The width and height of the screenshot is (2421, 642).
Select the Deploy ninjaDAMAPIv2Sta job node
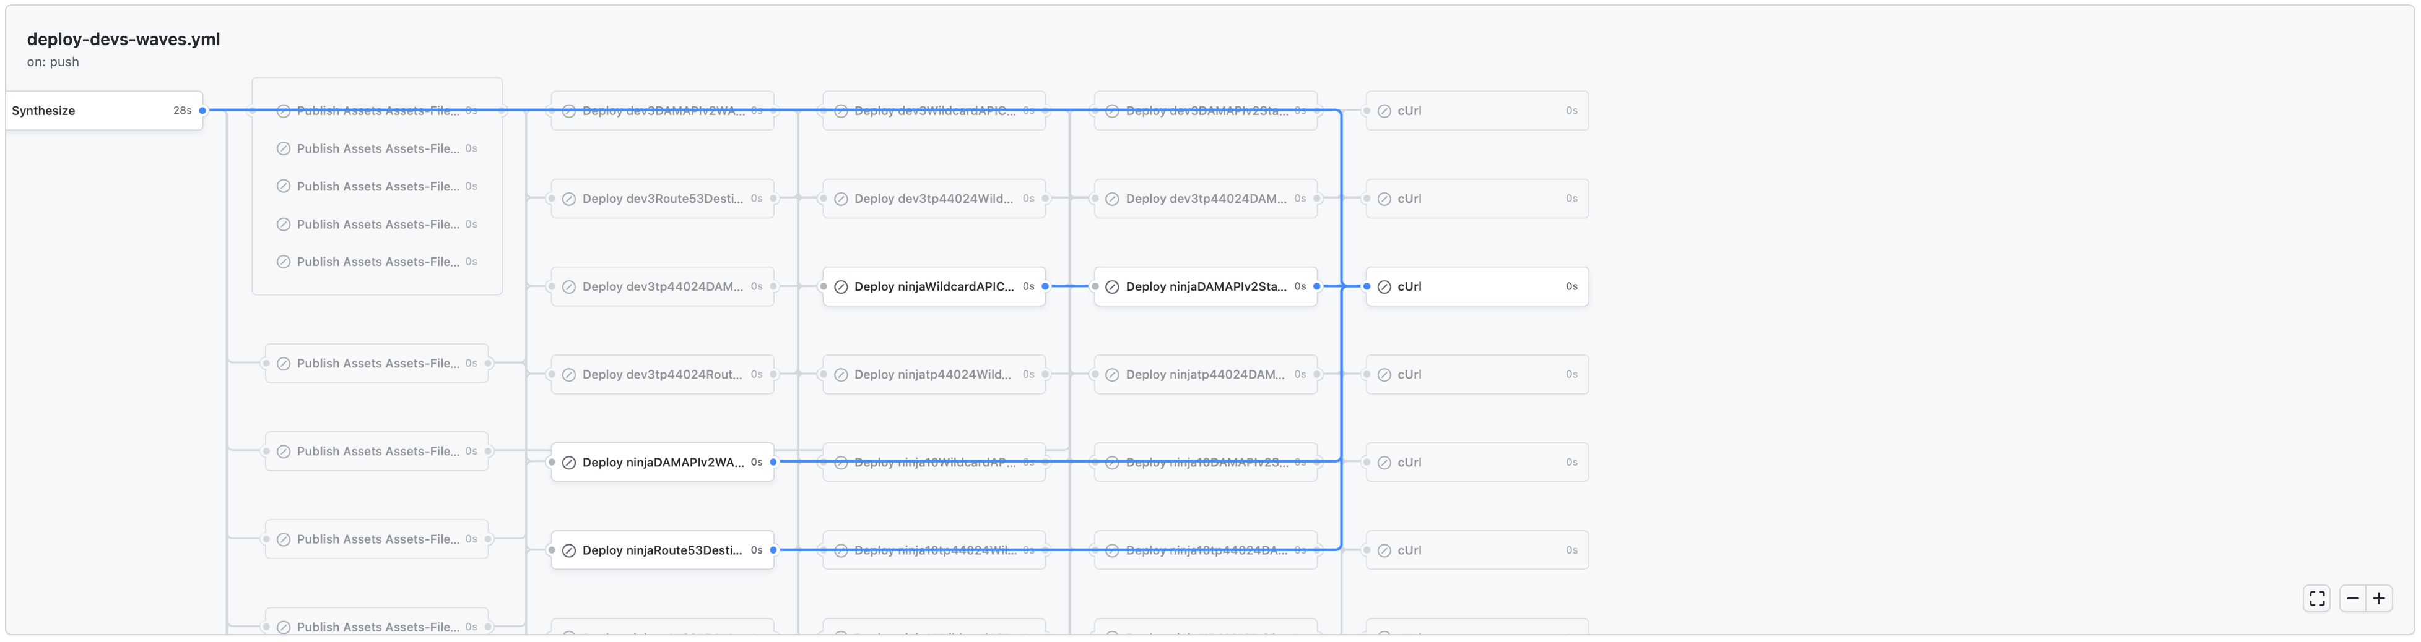(1206, 287)
